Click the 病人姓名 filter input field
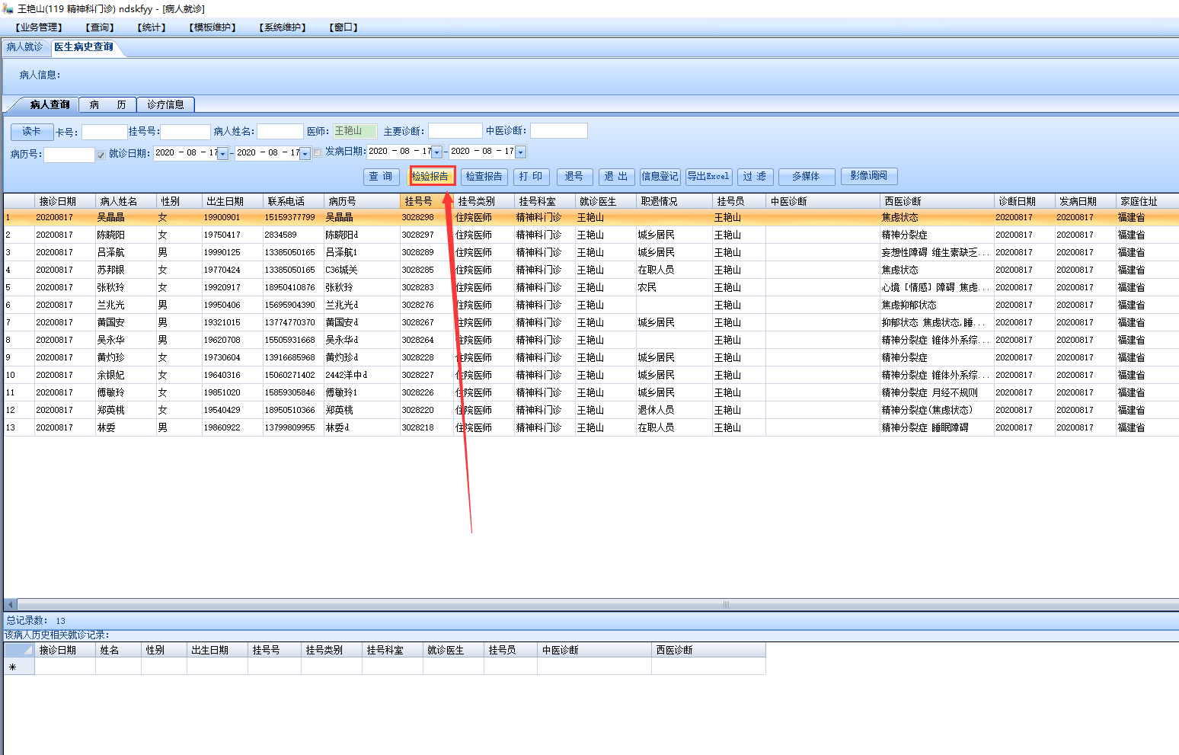 click(280, 132)
